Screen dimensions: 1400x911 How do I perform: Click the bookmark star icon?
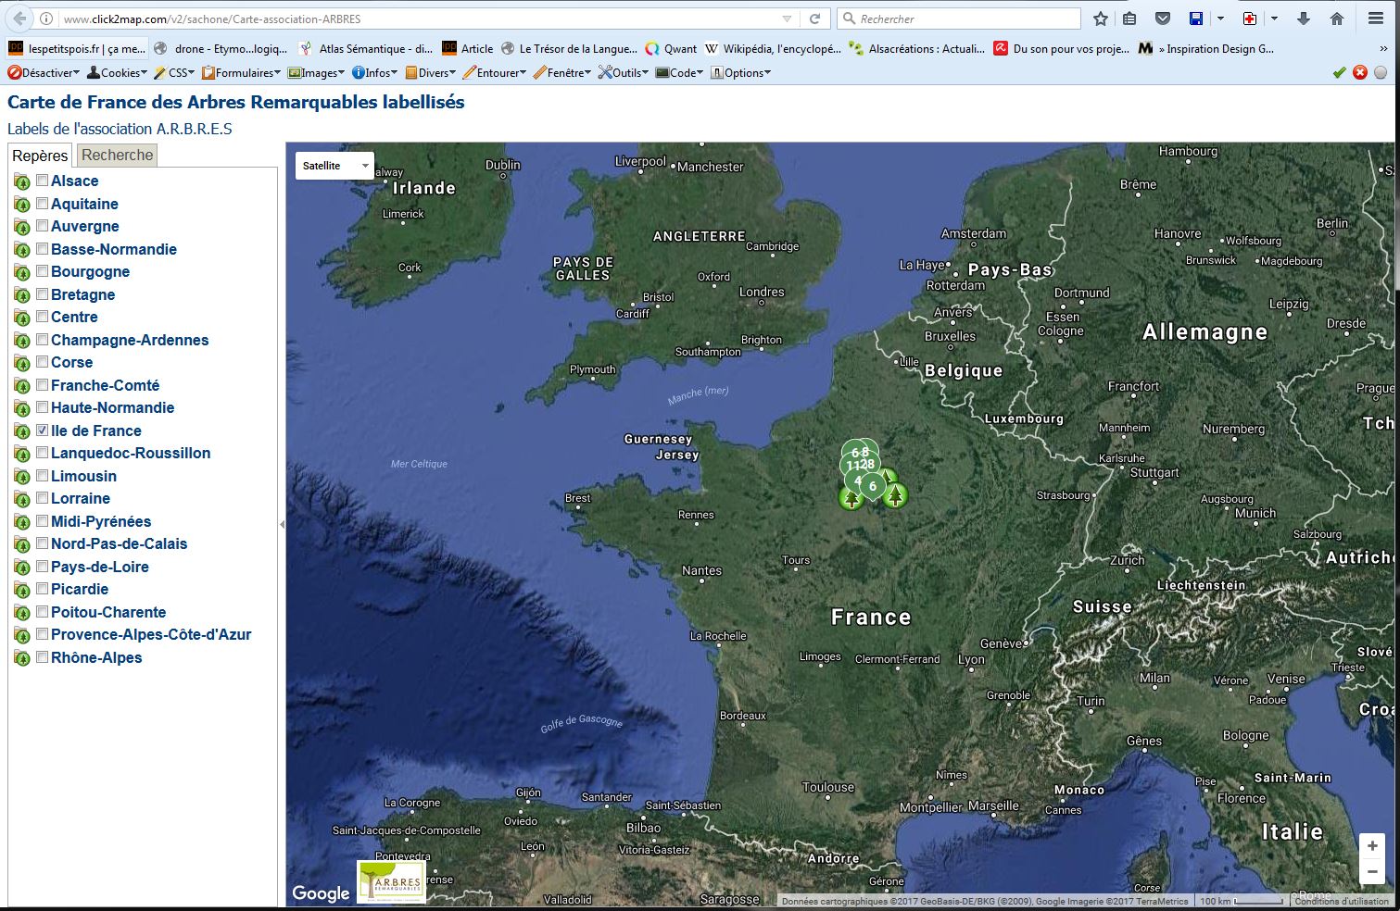click(1100, 19)
